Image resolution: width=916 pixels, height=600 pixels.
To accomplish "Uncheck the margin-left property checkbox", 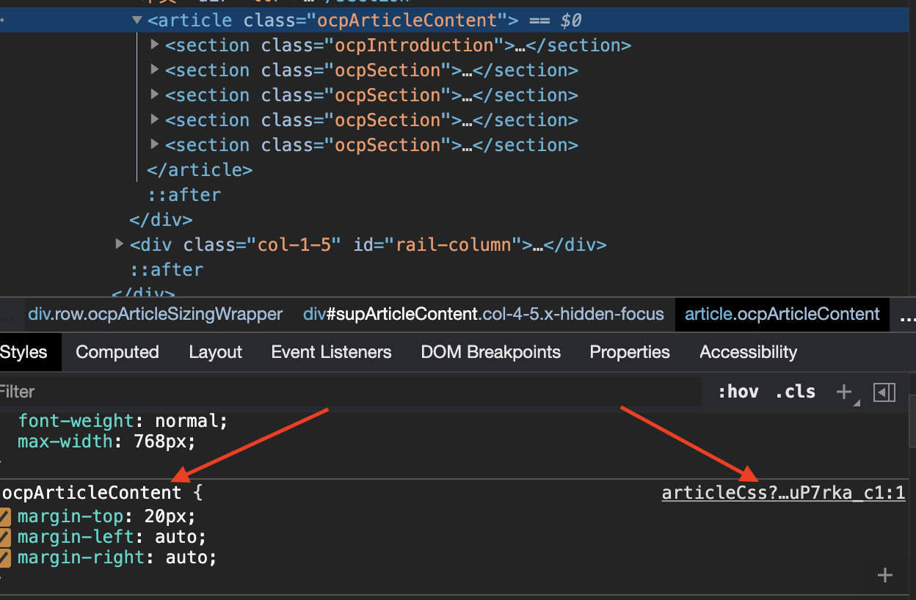I will pyautogui.click(x=5, y=537).
